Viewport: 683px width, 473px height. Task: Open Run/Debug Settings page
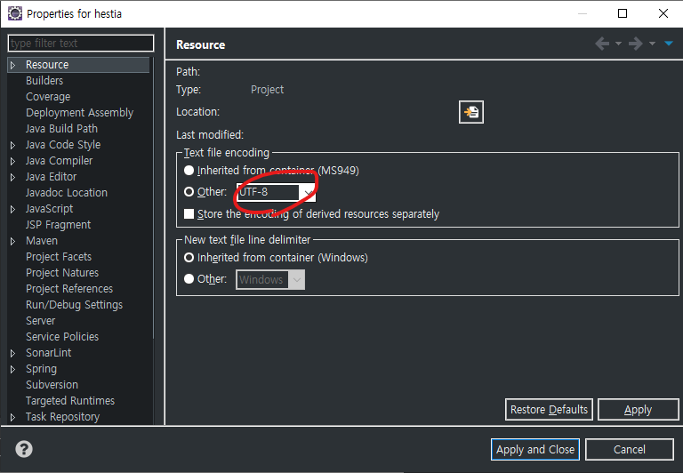pyautogui.click(x=74, y=304)
